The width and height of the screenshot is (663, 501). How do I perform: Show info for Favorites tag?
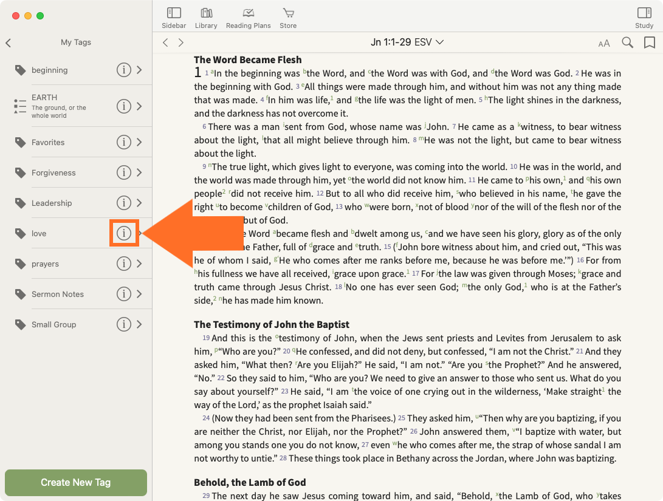[x=124, y=142]
